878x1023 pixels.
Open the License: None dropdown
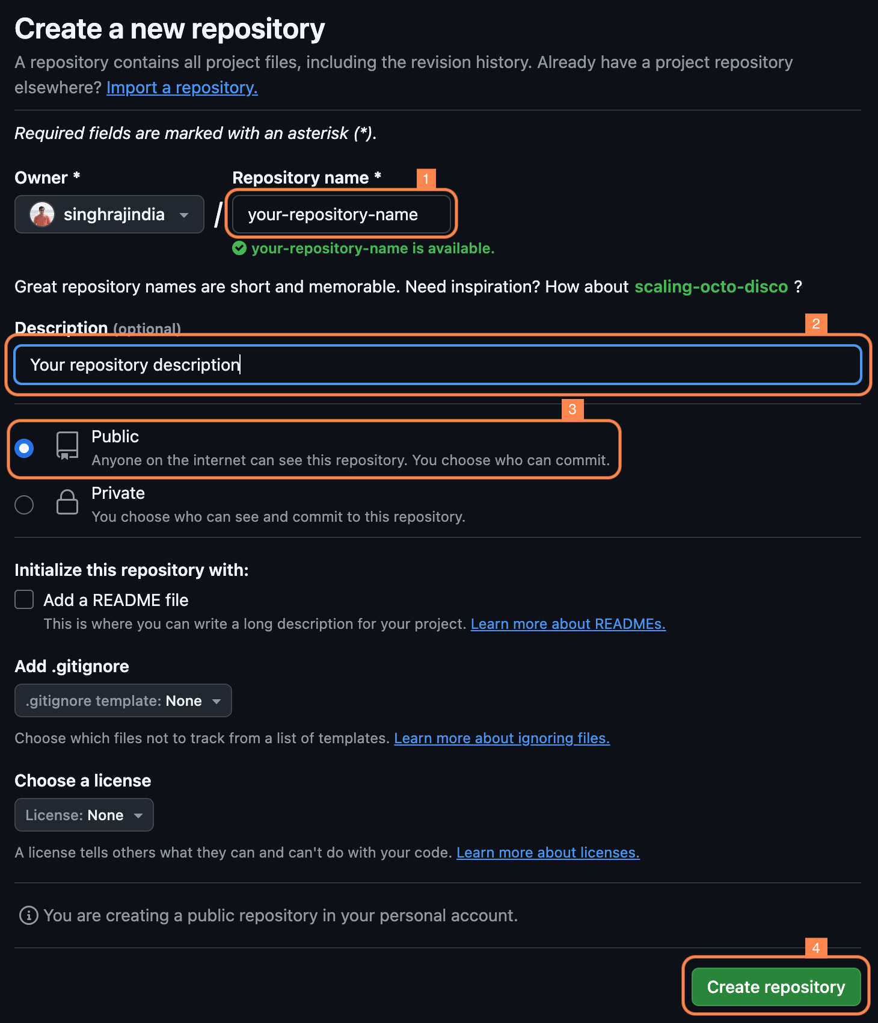click(x=84, y=815)
